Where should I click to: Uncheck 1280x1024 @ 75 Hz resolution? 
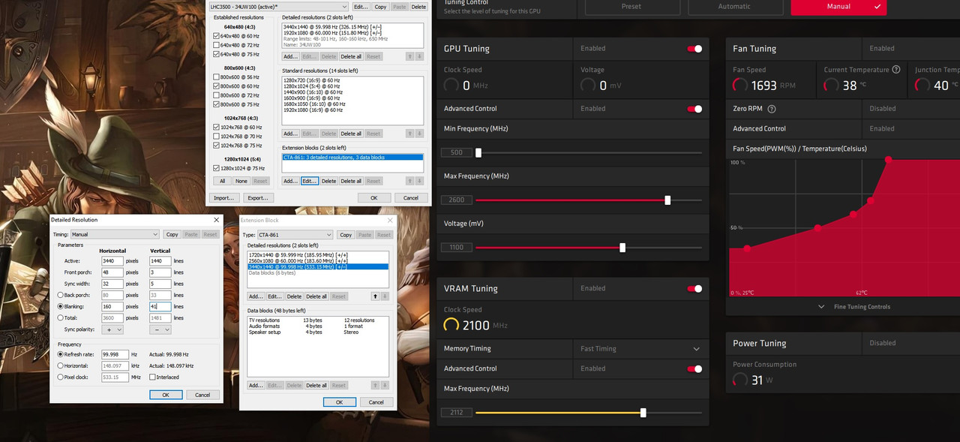[x=217, y=168]
